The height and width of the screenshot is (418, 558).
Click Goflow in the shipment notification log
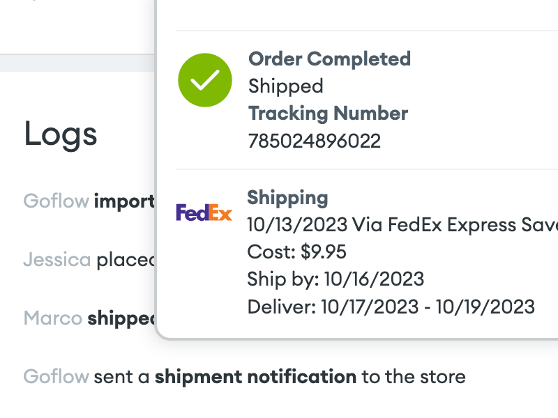[x=56, y=376]
